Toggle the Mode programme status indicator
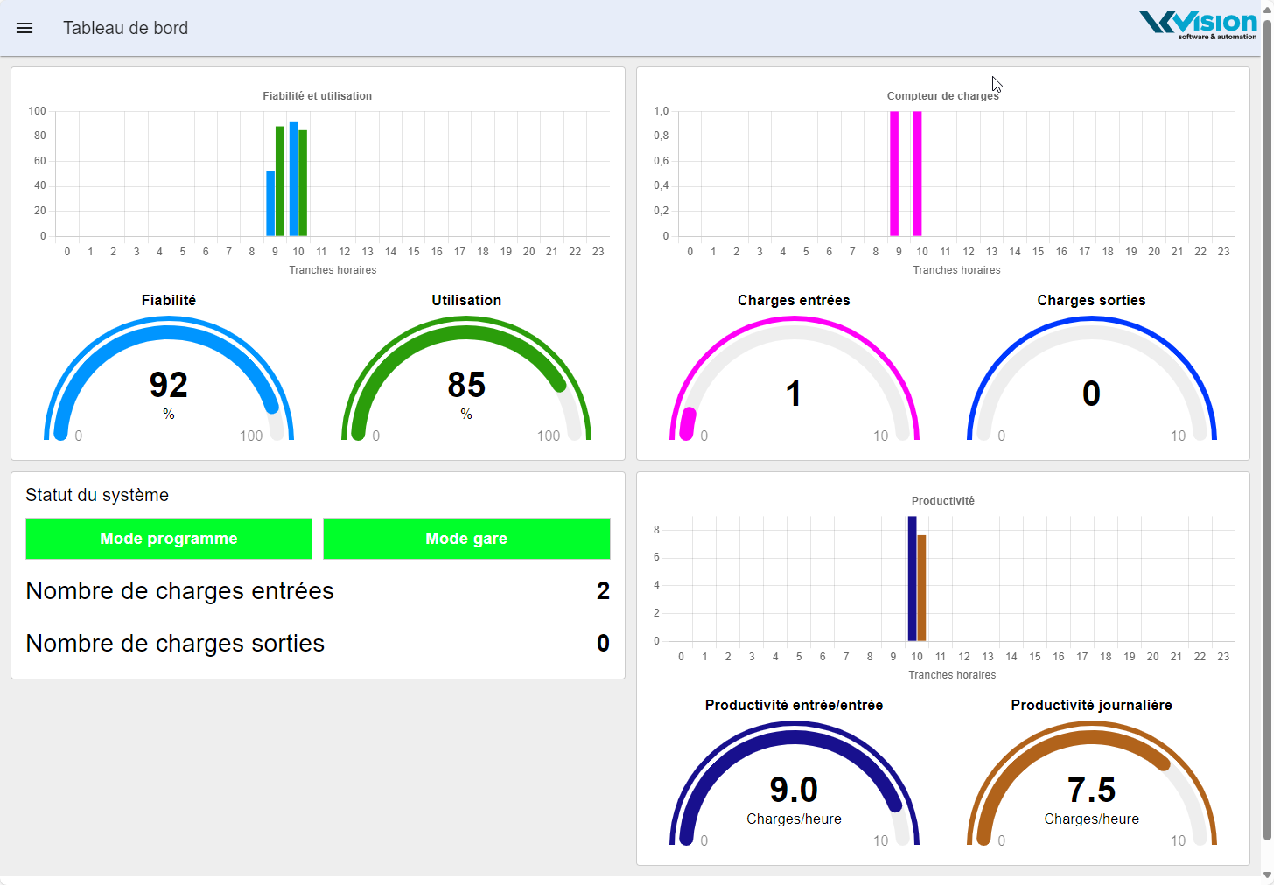 [168, 539]
